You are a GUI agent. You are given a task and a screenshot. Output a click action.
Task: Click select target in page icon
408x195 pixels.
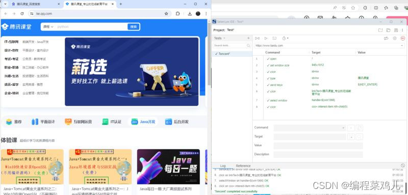351,137
